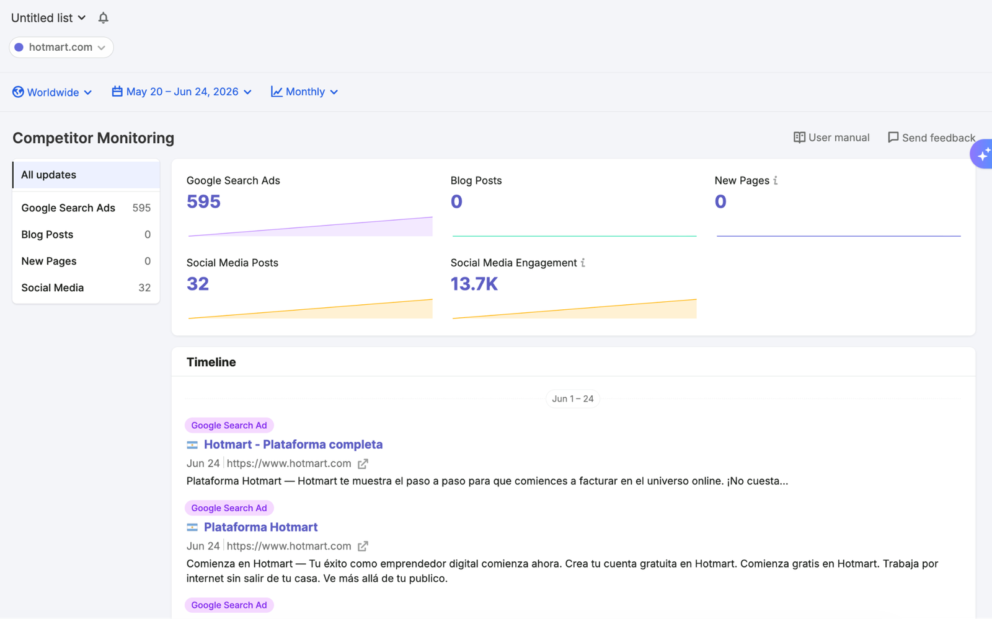This screenshot has height=619, width=992.
Task: Click the New Pages metric value 0
Action: point(720,201)
